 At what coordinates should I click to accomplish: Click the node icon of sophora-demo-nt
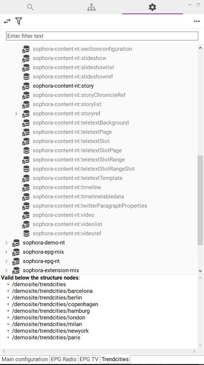[16, 243]
